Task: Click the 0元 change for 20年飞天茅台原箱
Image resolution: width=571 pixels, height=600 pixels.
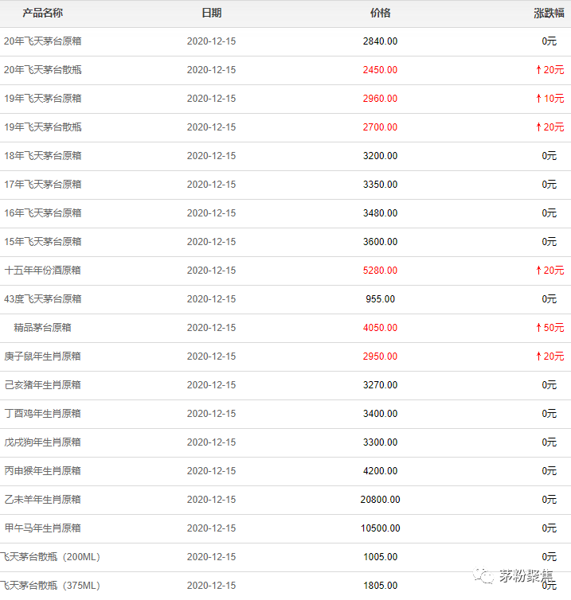Action: tap(549, 41)
